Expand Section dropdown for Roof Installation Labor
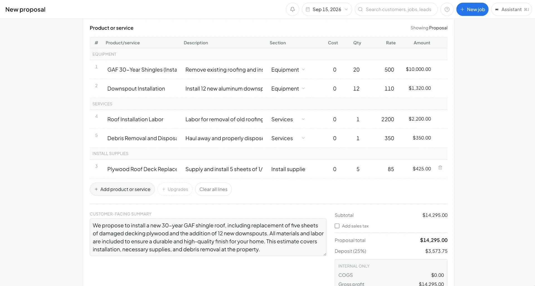Viewport: 535px width, 286px height. coord(288,119)
